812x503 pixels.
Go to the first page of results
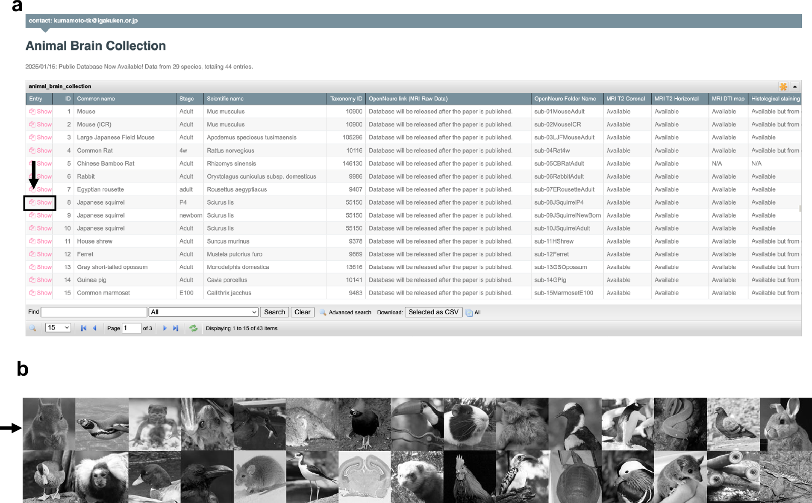coord(84,328)
